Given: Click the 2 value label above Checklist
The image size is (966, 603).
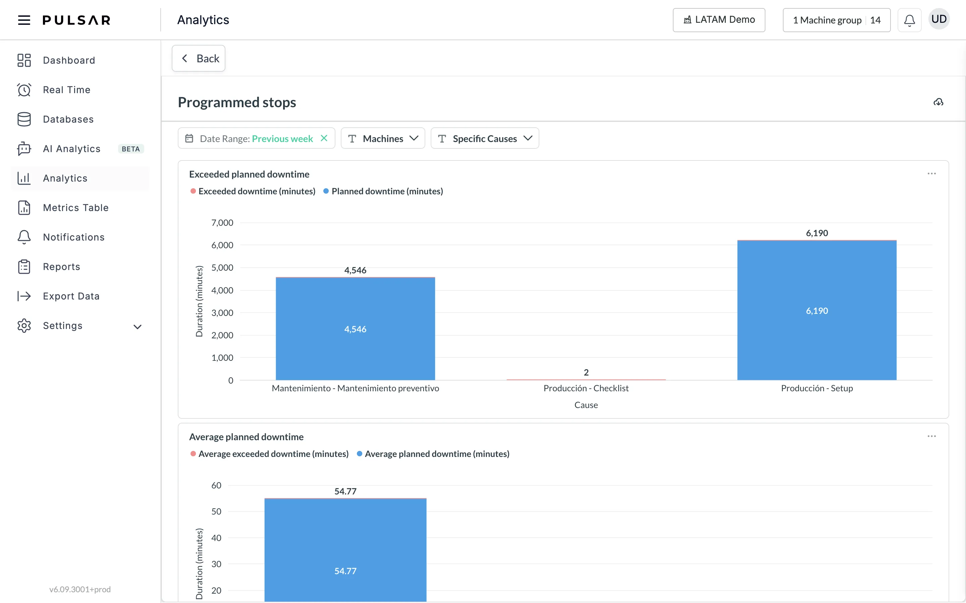Looking at the screenshot, I should pyautogui.click(x=586, y=373).
